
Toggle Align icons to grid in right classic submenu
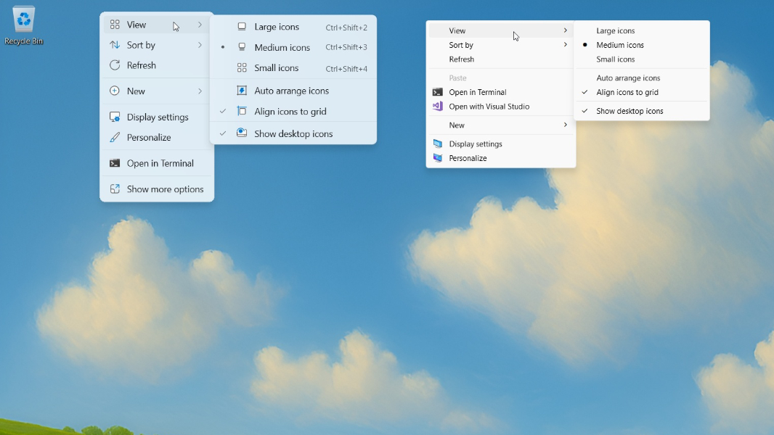[642, 92]
